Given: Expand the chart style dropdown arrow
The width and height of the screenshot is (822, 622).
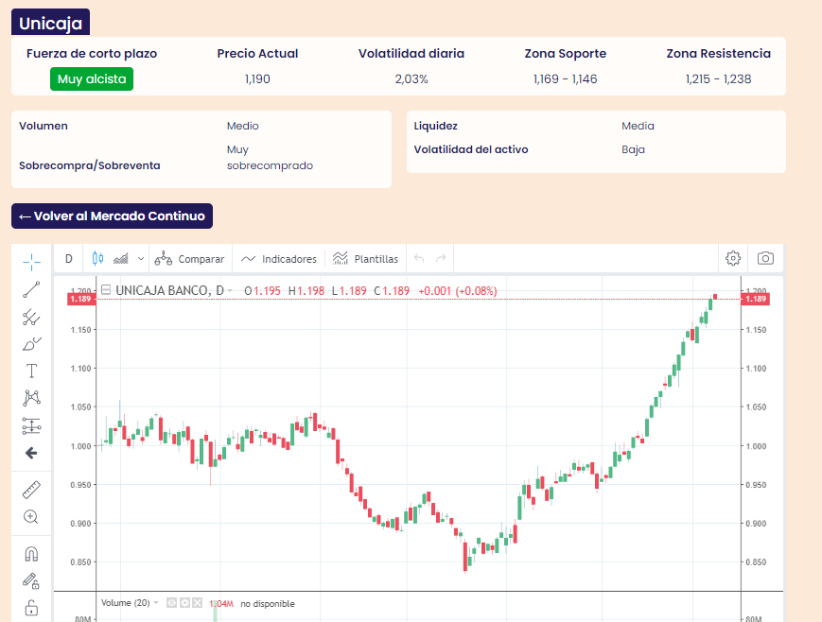Looking at the screenshot, I should coord(141,258).
